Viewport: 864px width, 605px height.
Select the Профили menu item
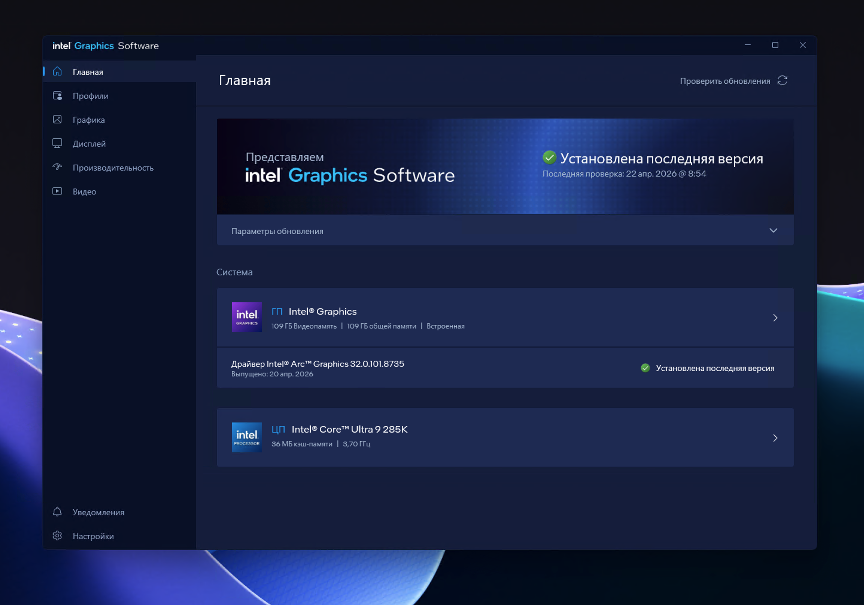(x=90, y=96)
